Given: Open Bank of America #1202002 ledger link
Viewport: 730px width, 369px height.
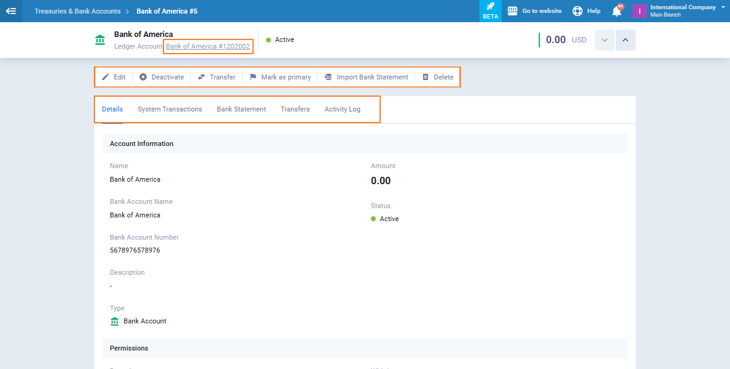Looking at the screenshot, I should coord(207,46).
